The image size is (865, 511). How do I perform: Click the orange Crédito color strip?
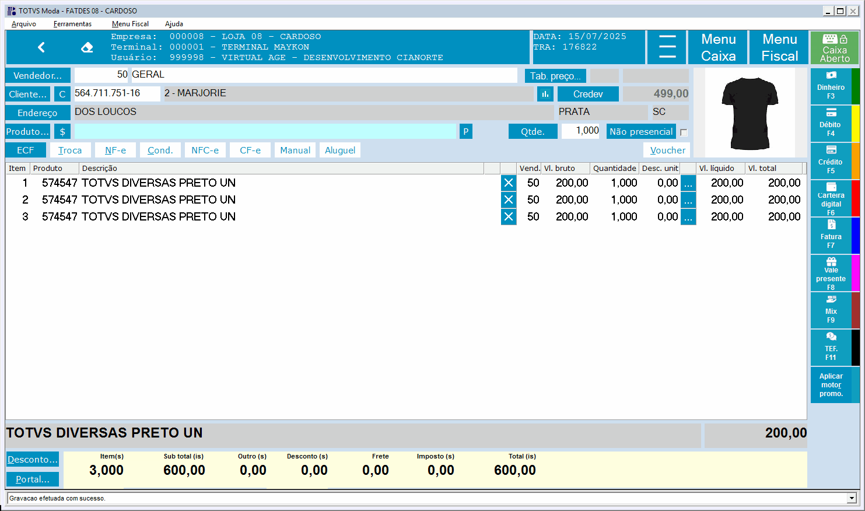[x=856, y=161]
